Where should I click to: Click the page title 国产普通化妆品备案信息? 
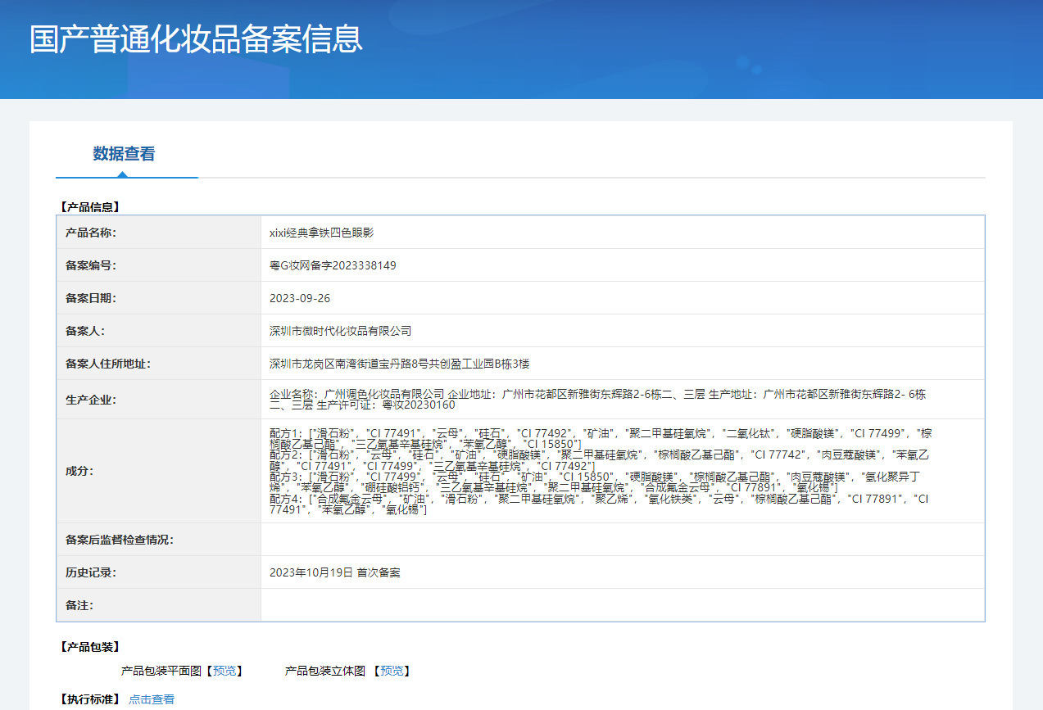click(196, 39)
